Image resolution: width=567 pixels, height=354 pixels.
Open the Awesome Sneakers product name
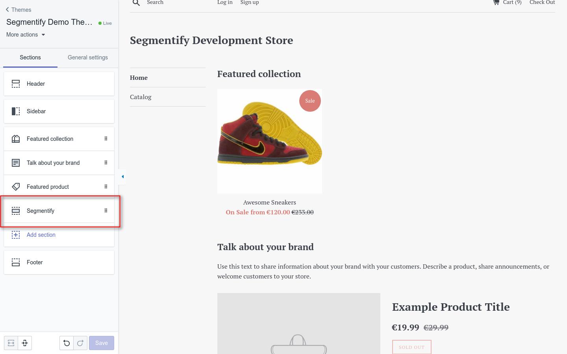click(x=270, y=203)
